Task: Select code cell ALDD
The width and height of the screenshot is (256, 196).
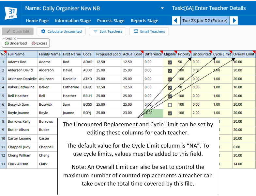Action: (x=88, y=70)
